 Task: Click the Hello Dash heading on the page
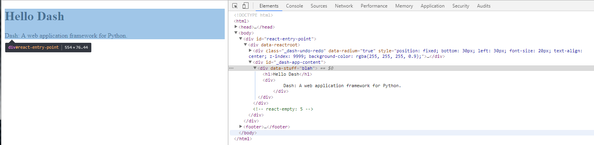click(x=34, y=16)
